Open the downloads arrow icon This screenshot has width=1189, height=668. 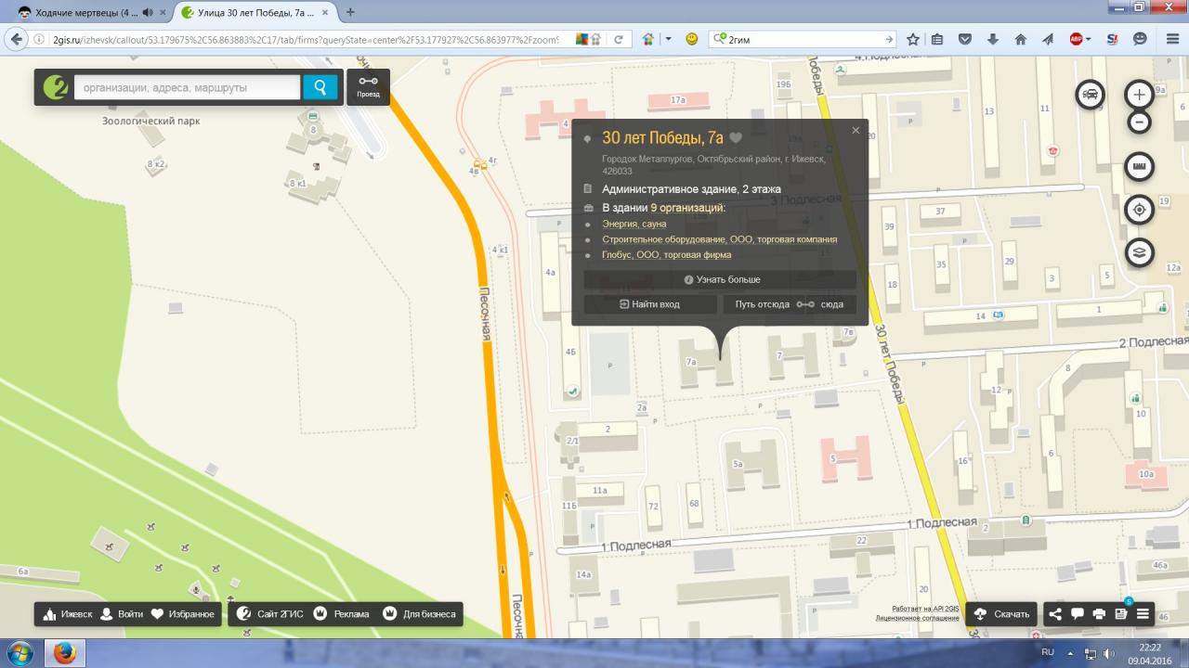(x=993, y=39)
